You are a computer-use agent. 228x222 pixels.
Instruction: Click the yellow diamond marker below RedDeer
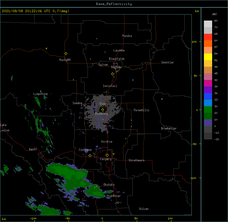112,74
